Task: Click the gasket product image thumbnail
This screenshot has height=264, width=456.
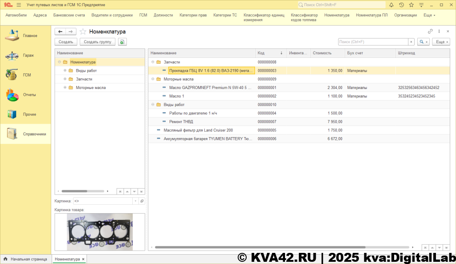Action: coord(100,232)
